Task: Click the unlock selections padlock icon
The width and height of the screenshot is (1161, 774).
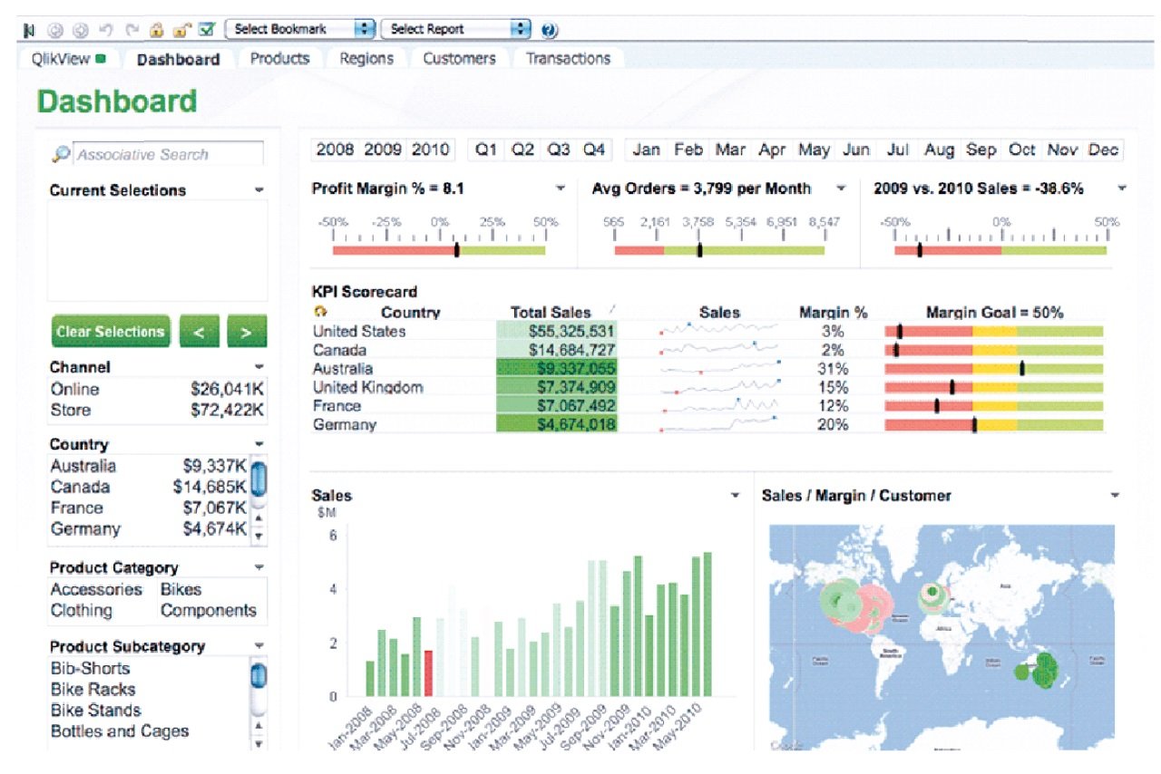Action: tap(181, 29)
